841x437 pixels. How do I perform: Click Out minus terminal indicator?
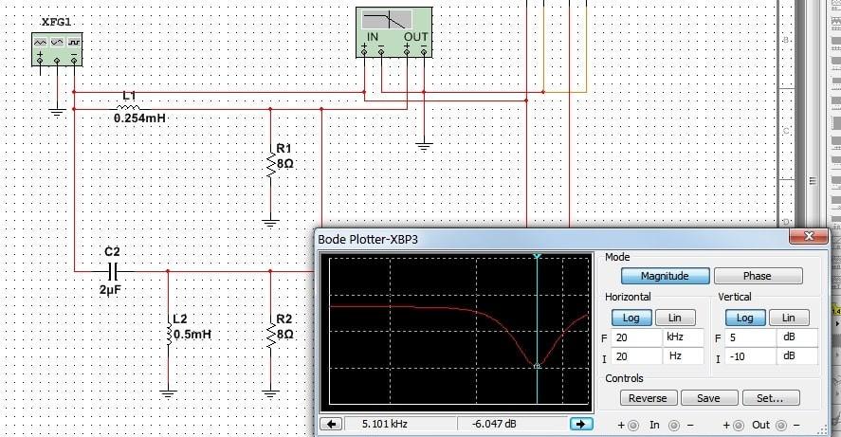[x=781, y=426]
